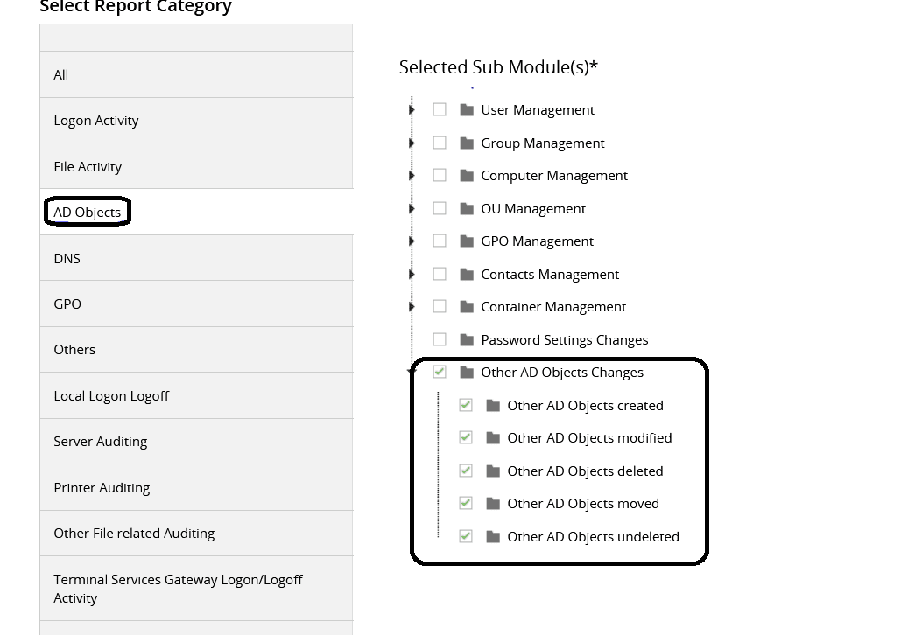Switch to the DNS report category
This screenshot has width=922, height=635.
pyautogui.click(x=67, y=258)
